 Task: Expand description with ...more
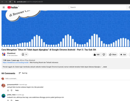pos(105,67)
